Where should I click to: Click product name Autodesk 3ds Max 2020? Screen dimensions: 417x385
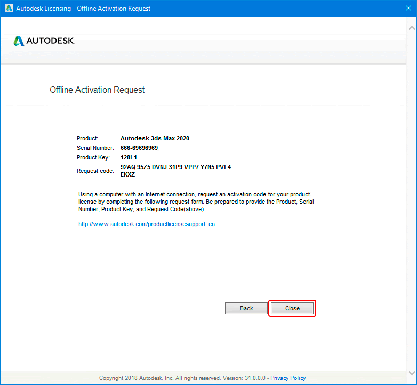[x=155, y=138]
